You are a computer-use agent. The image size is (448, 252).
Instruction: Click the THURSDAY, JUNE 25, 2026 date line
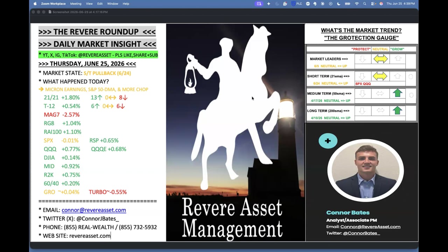[x=87, y=64]
